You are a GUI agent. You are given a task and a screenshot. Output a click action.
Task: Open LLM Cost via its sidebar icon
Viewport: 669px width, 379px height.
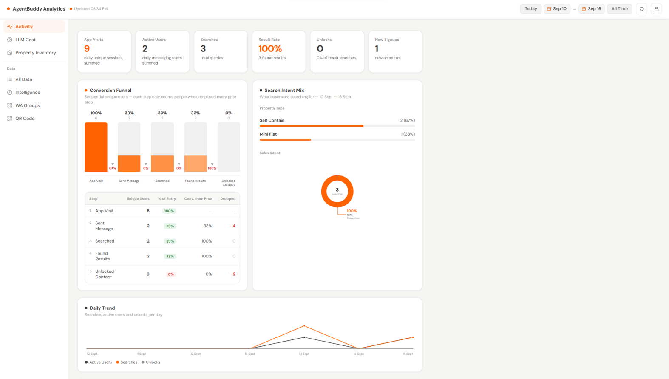click(10, 40)
